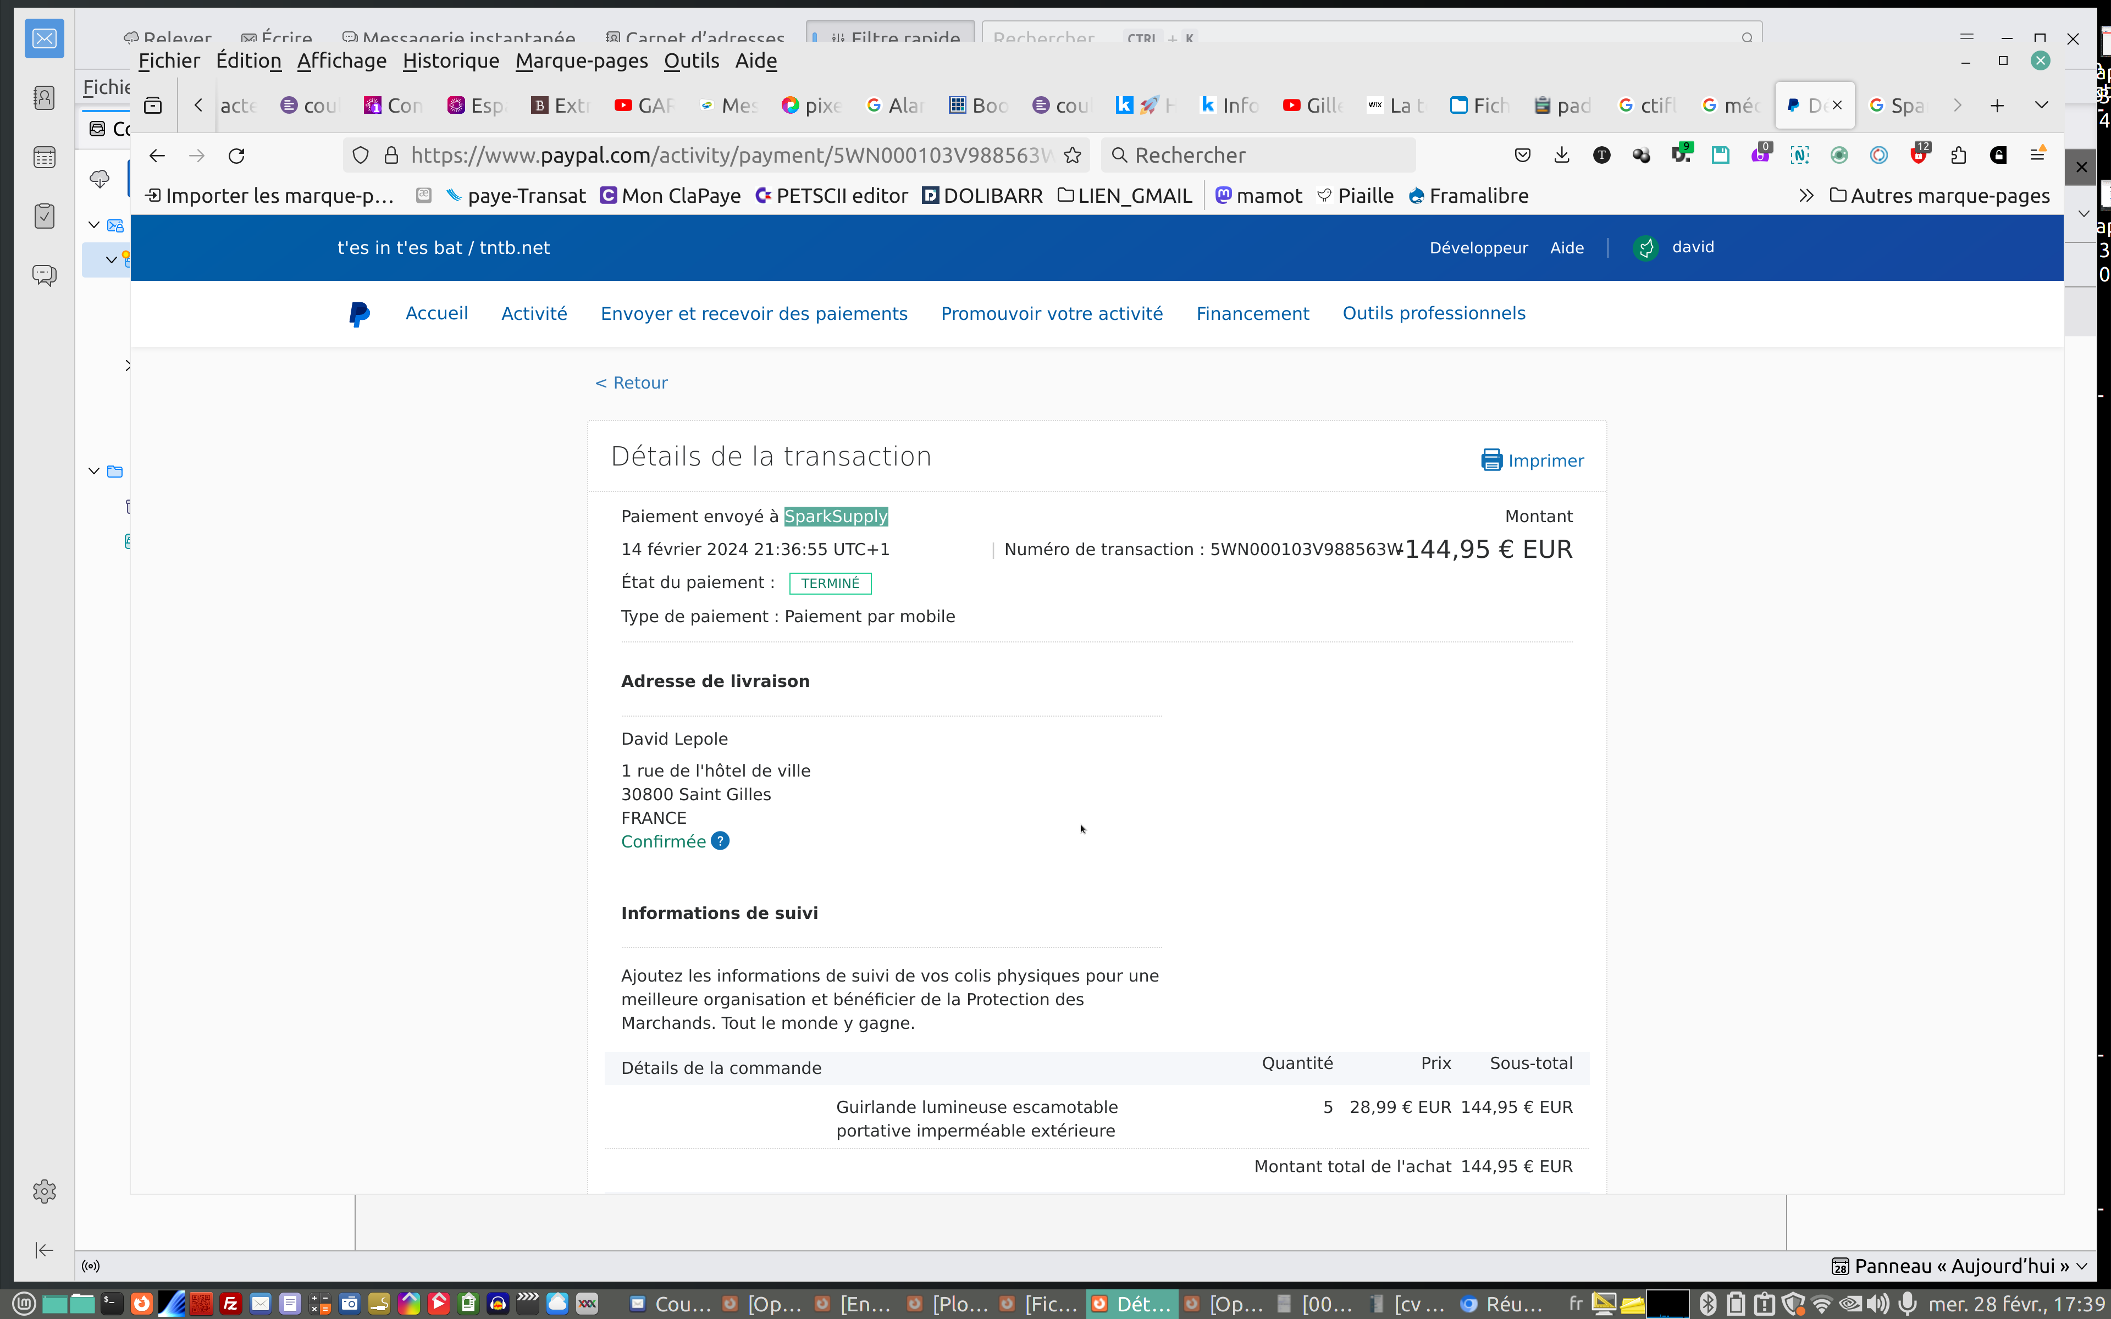The image size is (2111, 1319).
Task: Expand the list all tabs chevron
Action: [2041, 106]
